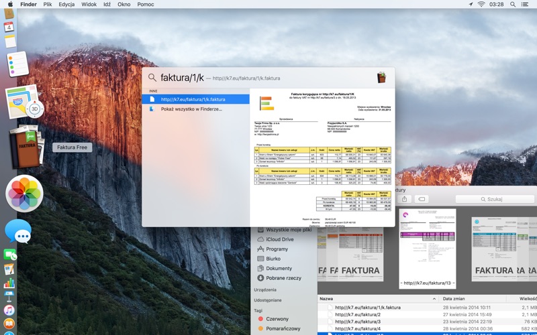
Task: Click the Wi-Fi status icon
Action: (481, 4)
